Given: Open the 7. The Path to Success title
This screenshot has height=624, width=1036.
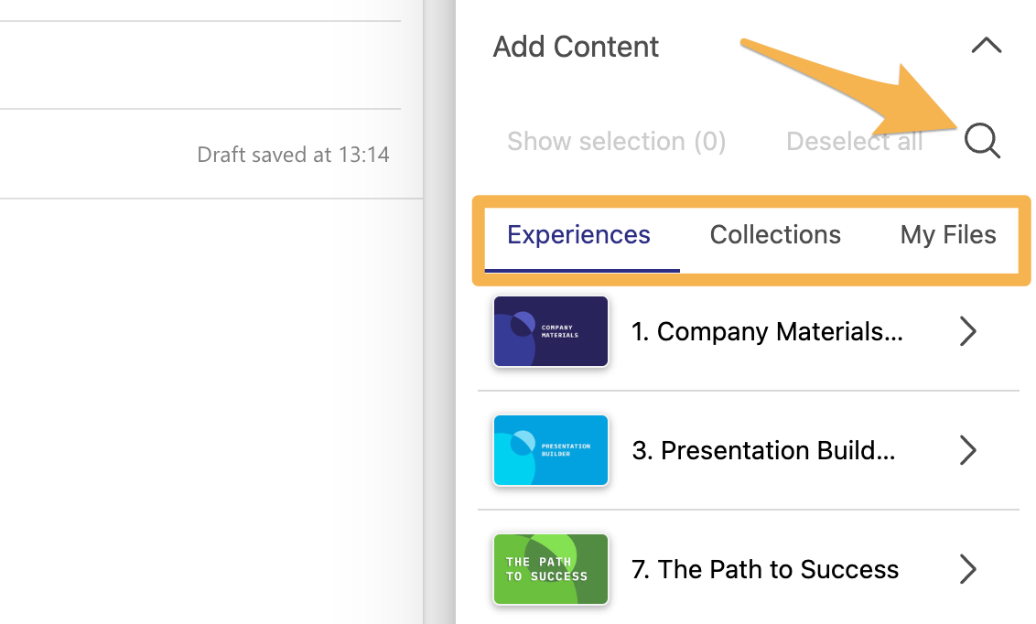Looking at the screenshot, I should point(765,569).
